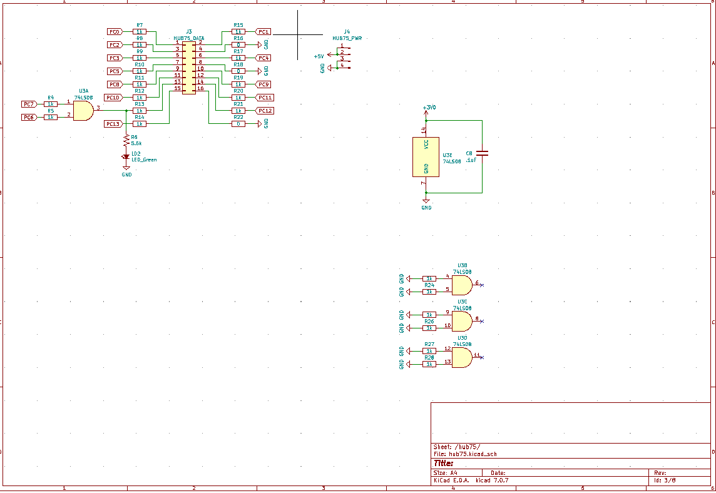Select capacitor C8 .1uF
This screenshot has height=493, width=716.
point(482,154)
